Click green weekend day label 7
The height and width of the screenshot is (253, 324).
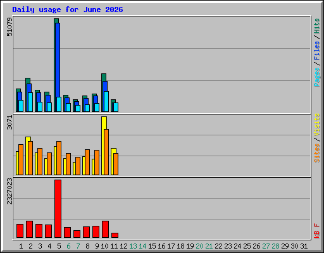tap(78, 246)
